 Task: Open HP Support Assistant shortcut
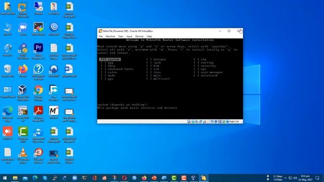pyautogui.click(x=38, y=72)
